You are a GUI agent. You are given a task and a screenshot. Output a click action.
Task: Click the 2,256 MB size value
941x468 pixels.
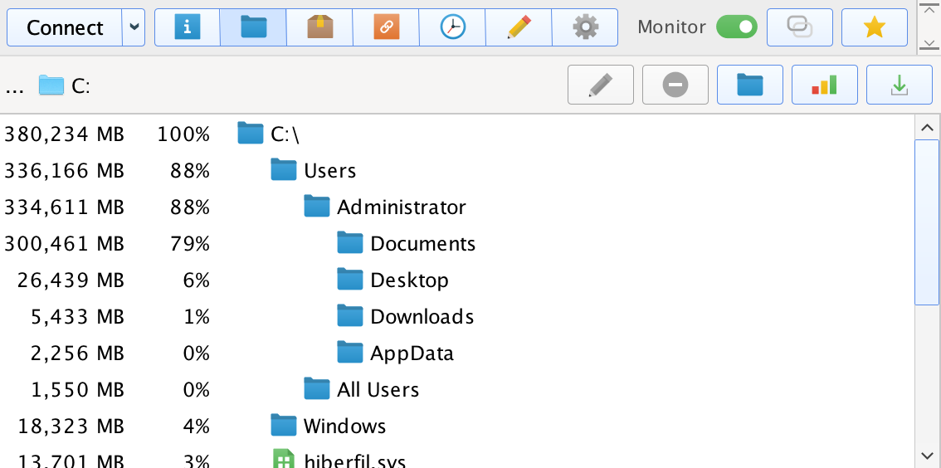coord(77,353)
